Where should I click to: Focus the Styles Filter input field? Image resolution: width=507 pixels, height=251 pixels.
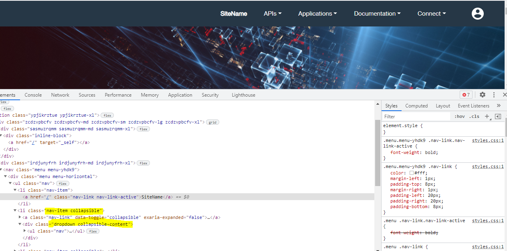[x=416, y=116]
